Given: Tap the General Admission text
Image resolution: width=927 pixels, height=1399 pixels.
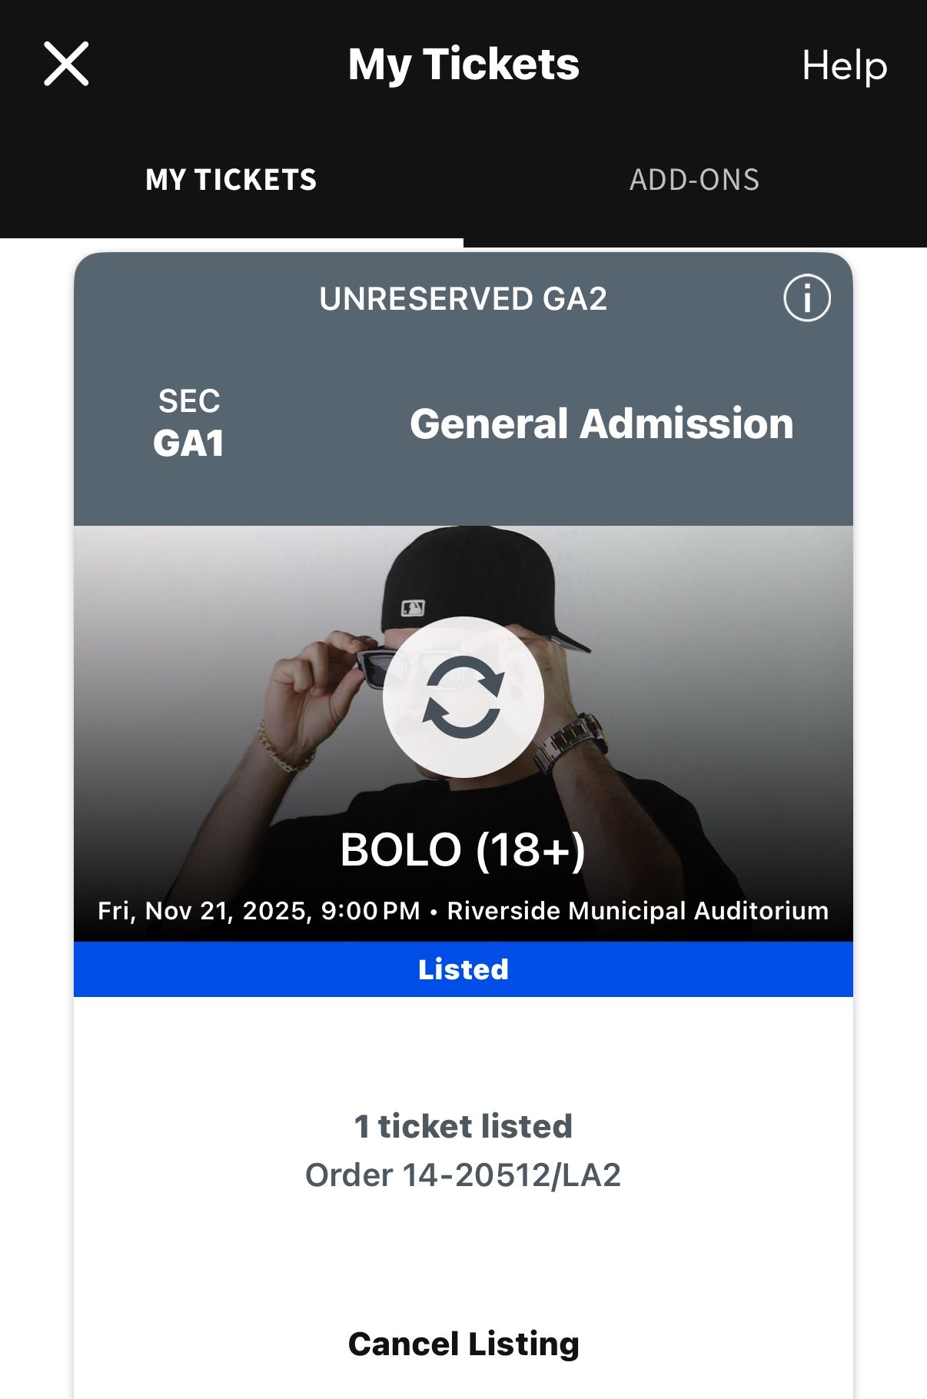Looking at the screenshot, I should click(x=601, y=424).
